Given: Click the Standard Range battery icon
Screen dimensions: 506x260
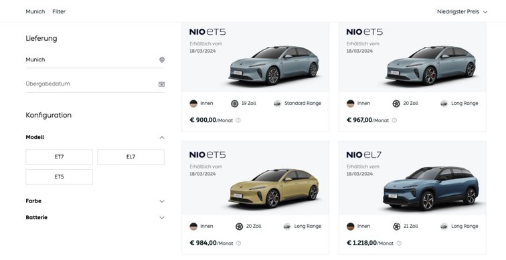Looking at the screenshot, I should (x=278, y=104).
